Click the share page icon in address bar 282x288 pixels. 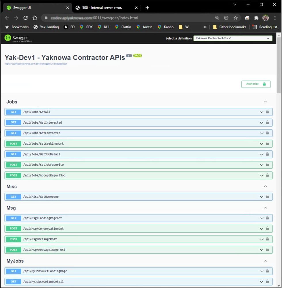[226, 18]
